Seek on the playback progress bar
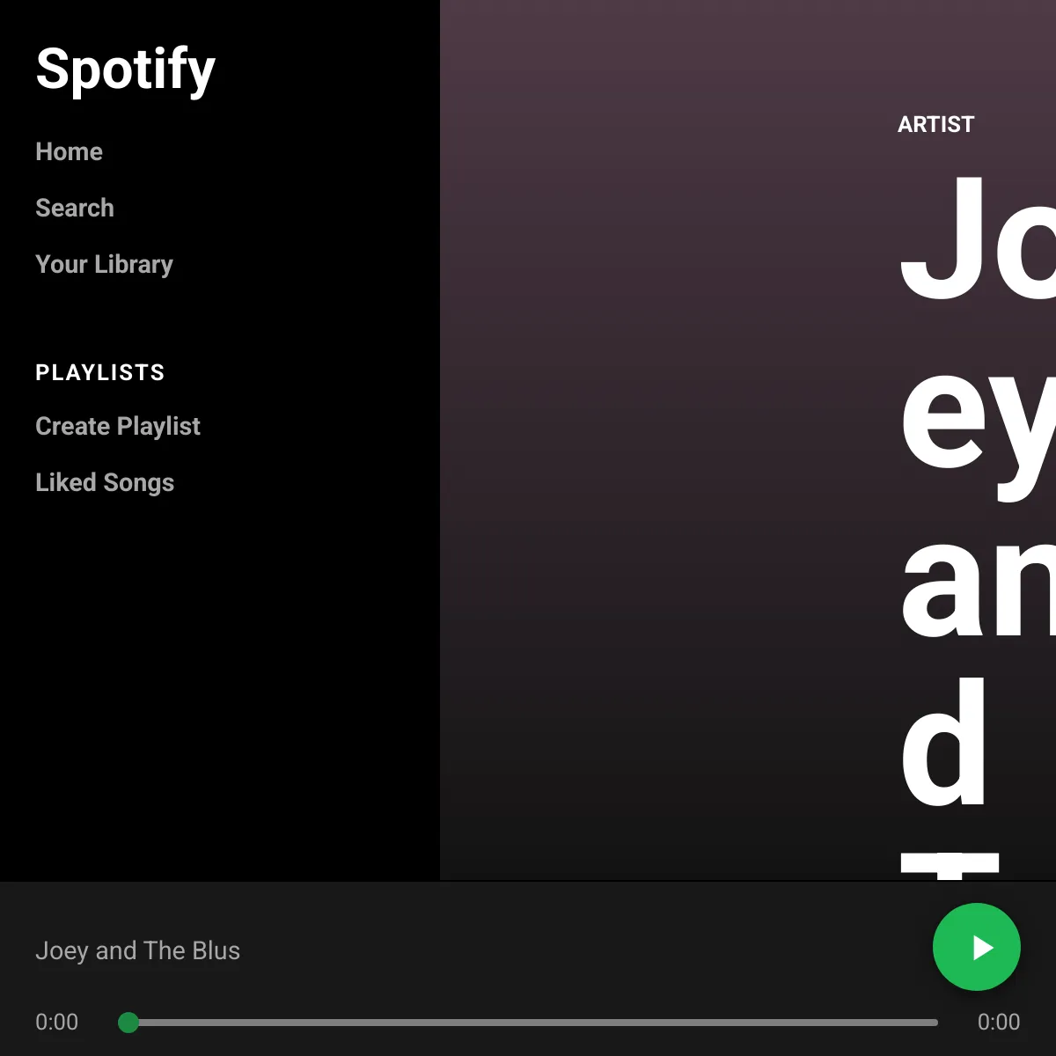 (x=528, y=1023)
